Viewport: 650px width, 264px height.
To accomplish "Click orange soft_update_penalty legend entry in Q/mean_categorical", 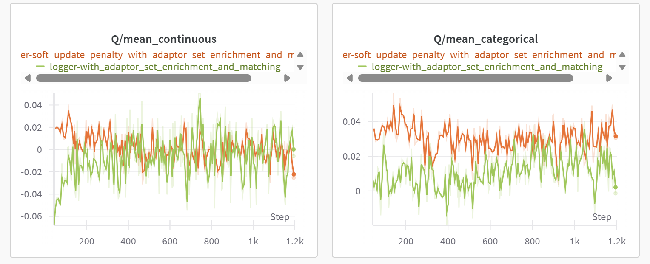I will pos(479,55).
